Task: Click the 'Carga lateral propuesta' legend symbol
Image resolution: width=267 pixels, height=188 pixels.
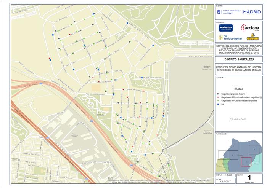Action: pyautogui.click(x=217, y=93)
